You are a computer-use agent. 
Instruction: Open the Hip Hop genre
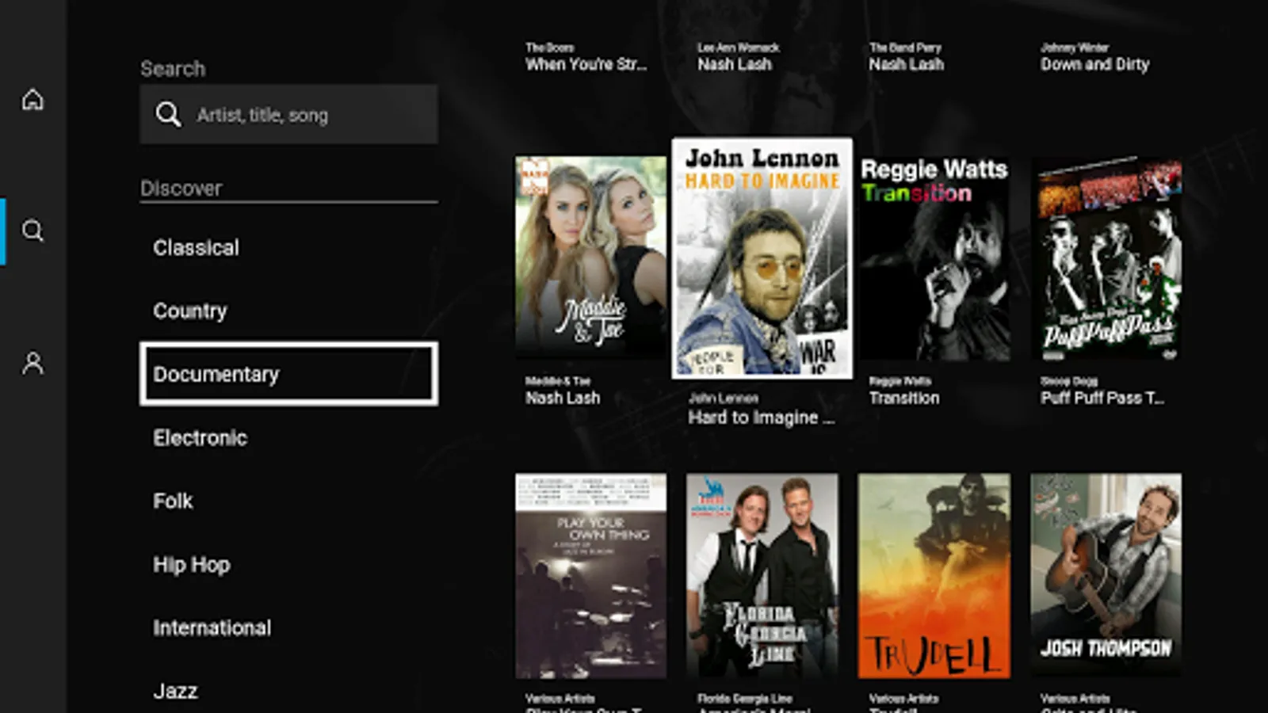(192, 565)
